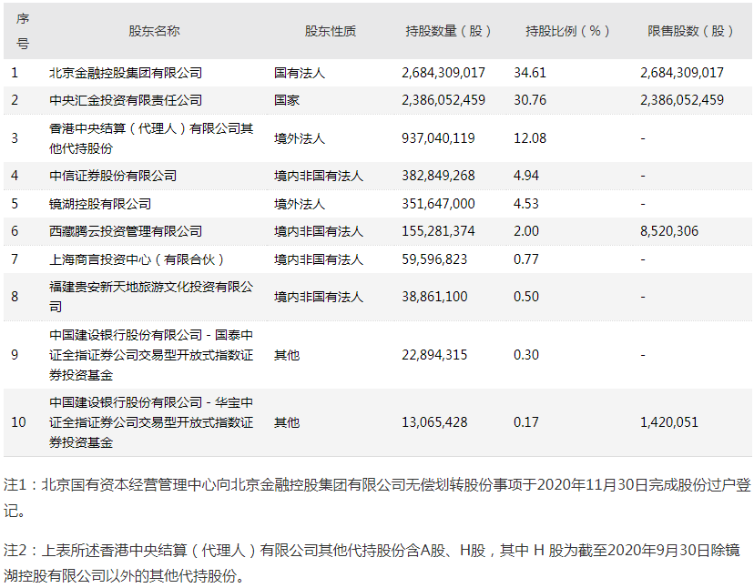
Task: Click restricted shares value 8,520,306
Action: pyautogui.click(x=669, y=231)
